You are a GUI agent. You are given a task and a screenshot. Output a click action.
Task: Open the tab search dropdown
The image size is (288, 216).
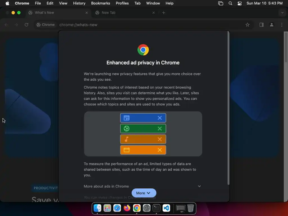pyautogui.click(x=282, y=13)
